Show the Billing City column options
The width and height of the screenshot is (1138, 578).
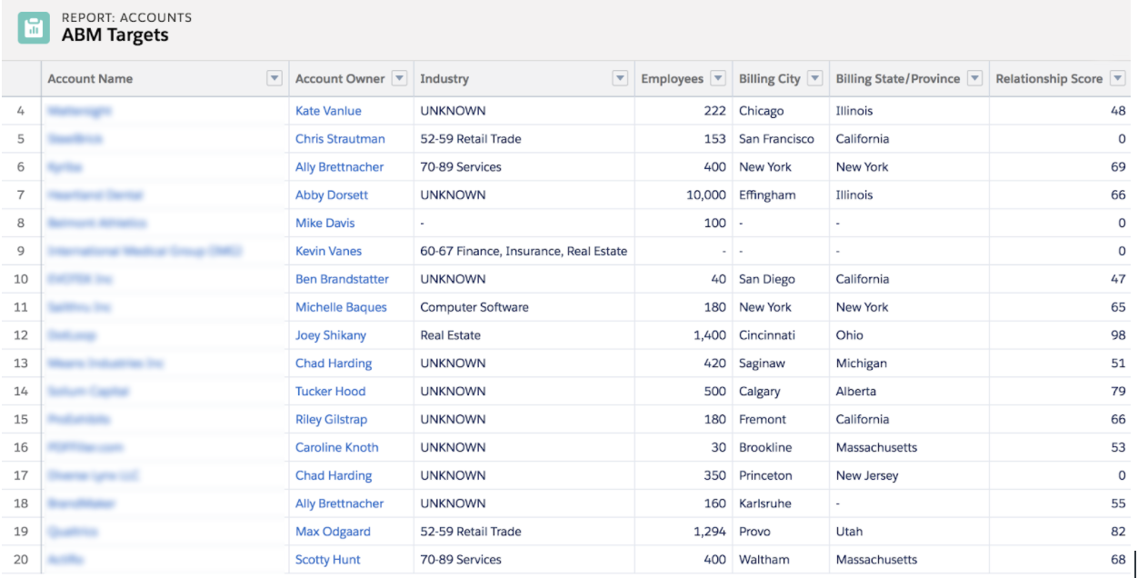[x=814, y=79]
